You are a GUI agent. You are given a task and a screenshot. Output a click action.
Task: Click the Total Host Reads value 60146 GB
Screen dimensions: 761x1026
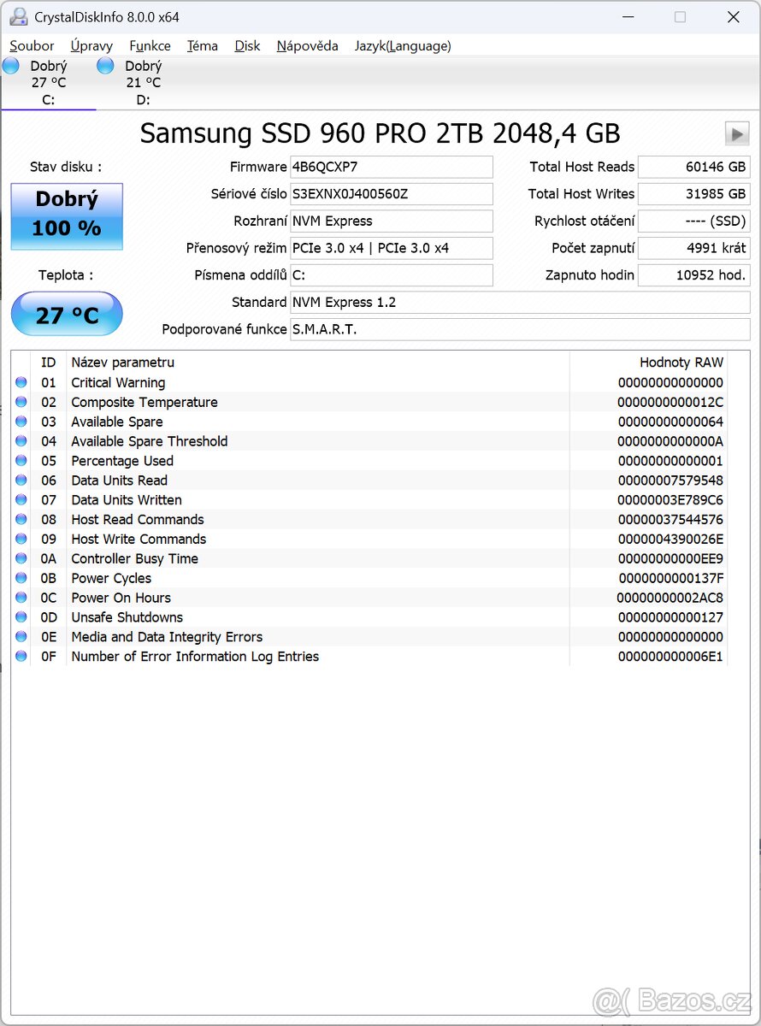[x=694, y=167]
